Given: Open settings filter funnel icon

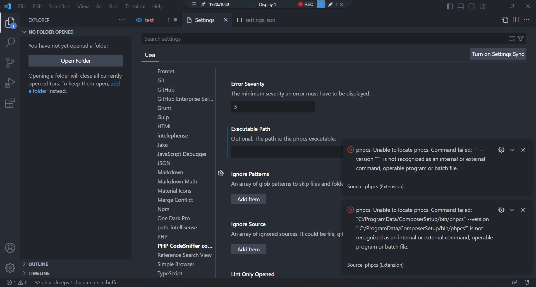Looking at the screenshot, I should pos(521,39).
